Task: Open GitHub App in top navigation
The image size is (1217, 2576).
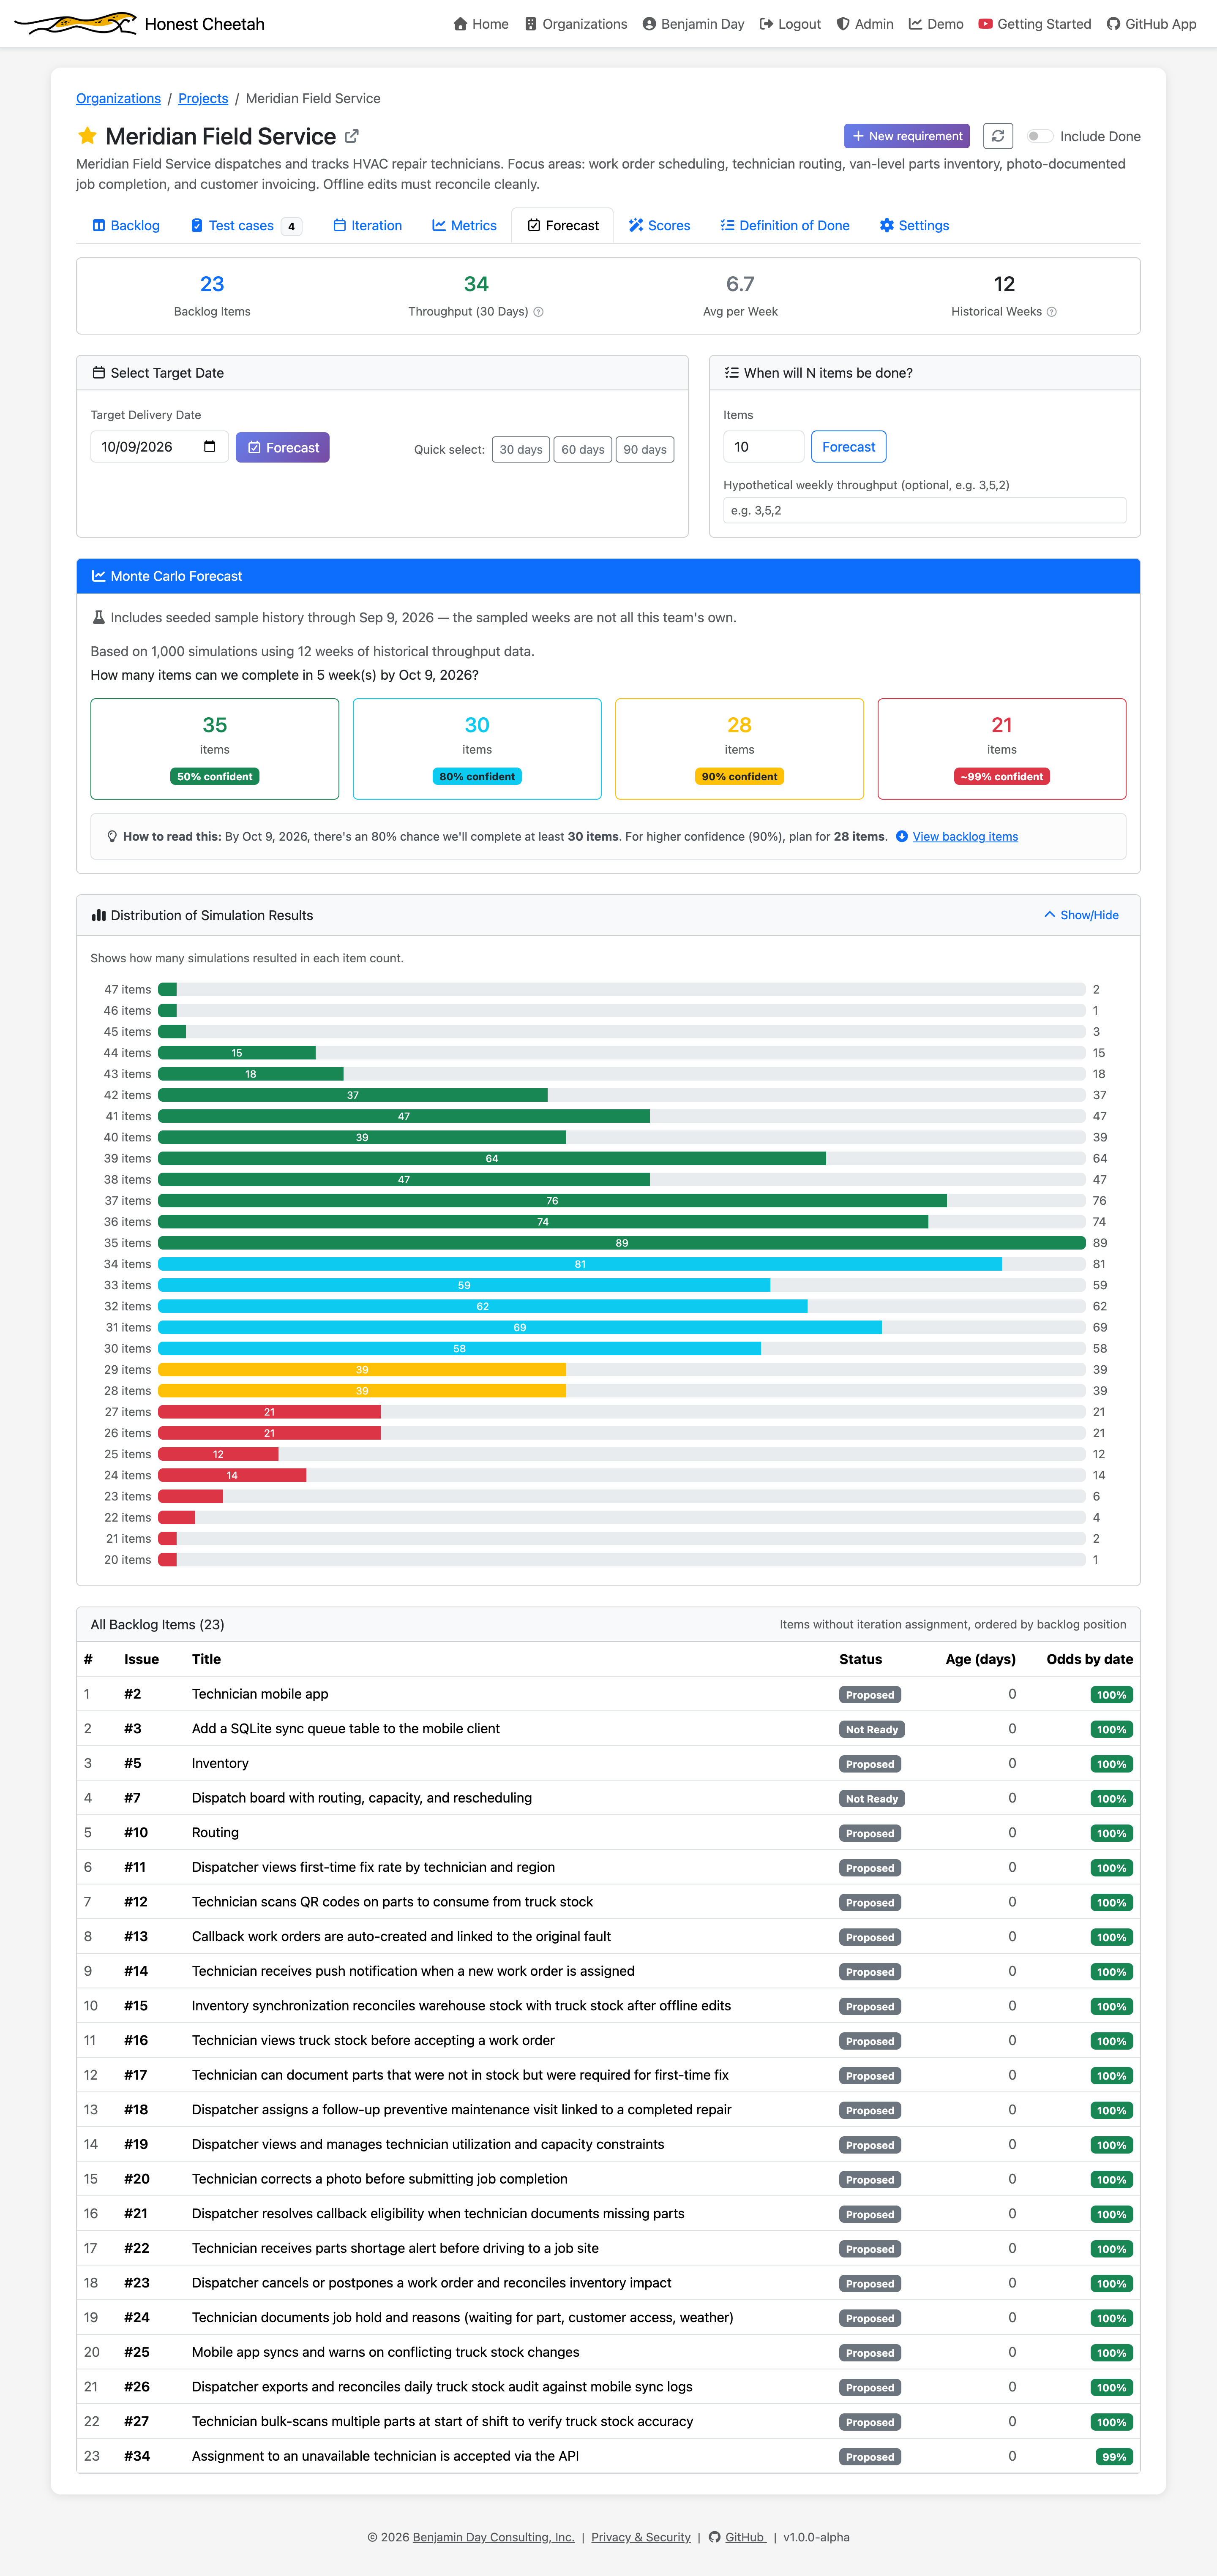Action: click(1151, 24)
